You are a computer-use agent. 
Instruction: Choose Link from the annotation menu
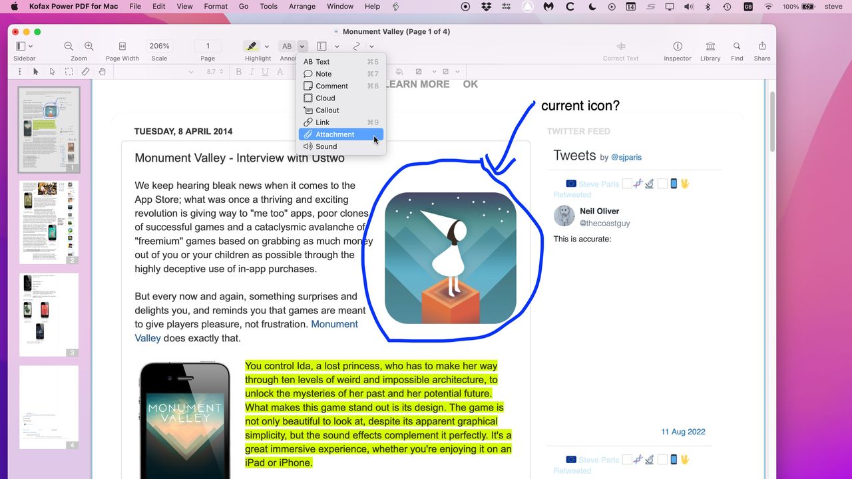(341, 122)
